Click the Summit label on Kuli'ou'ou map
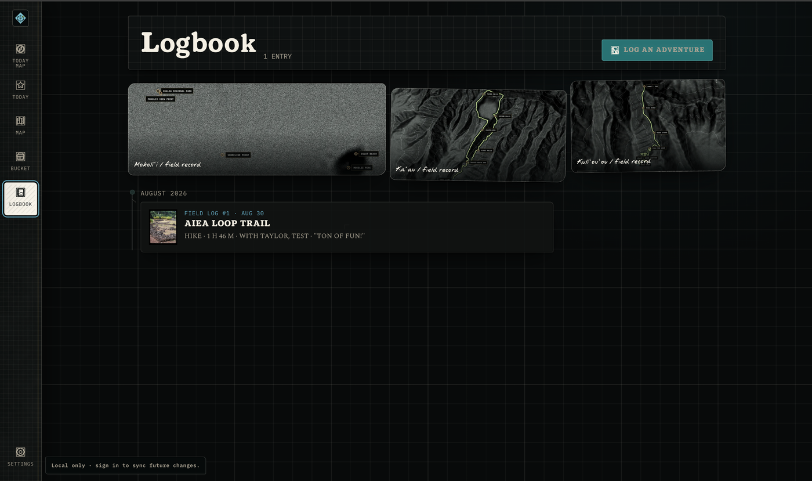This screenshot has height=481, width=812. coord(652,86)
